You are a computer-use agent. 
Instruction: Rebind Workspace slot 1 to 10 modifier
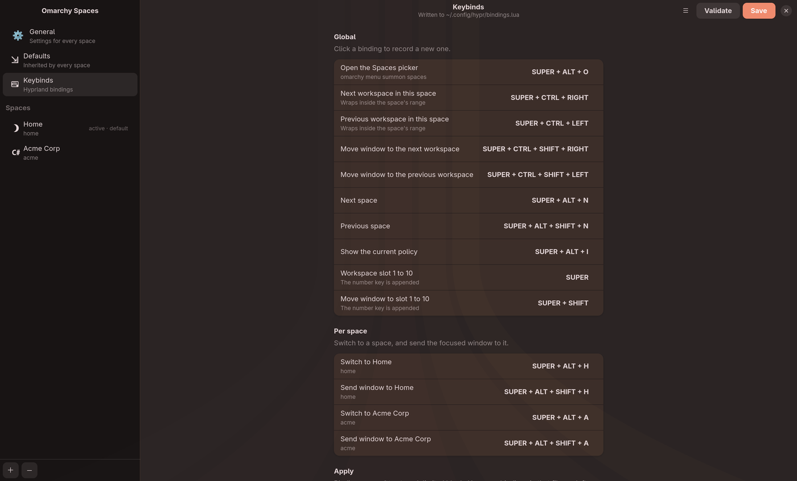click(x=469, y=277)
